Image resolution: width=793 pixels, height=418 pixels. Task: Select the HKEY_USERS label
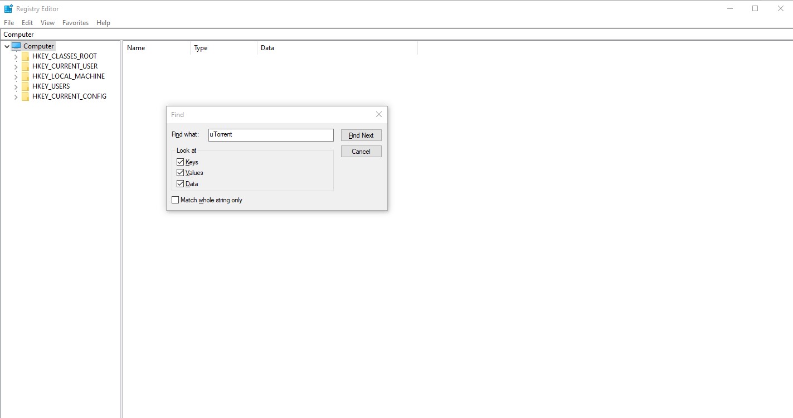[51, 86]
